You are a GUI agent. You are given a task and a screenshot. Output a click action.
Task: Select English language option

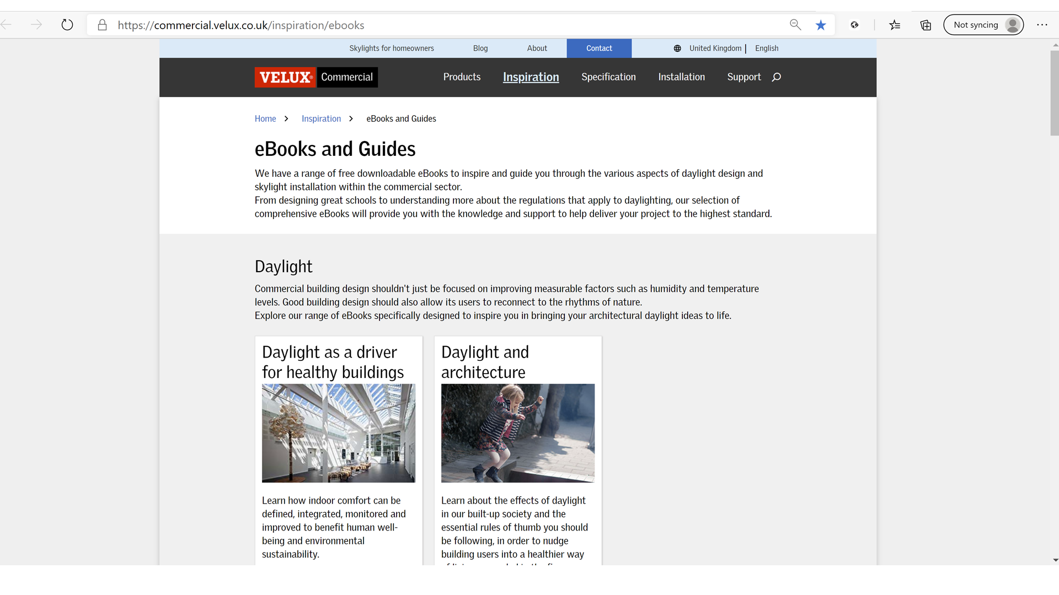tap(767, 48)
